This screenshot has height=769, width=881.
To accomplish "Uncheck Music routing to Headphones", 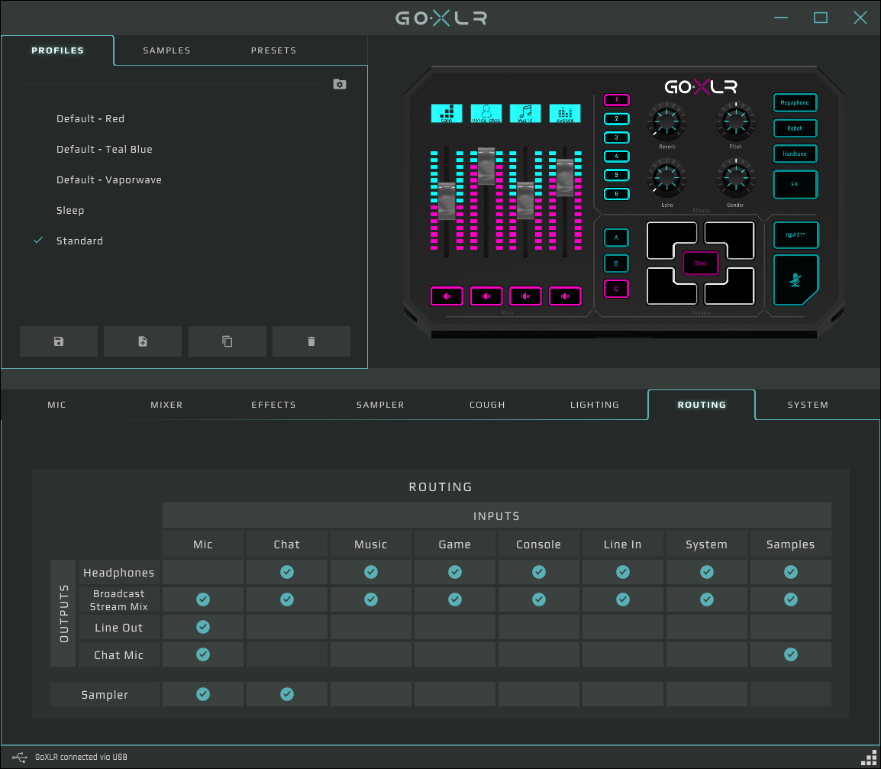I will pos(371,572).
